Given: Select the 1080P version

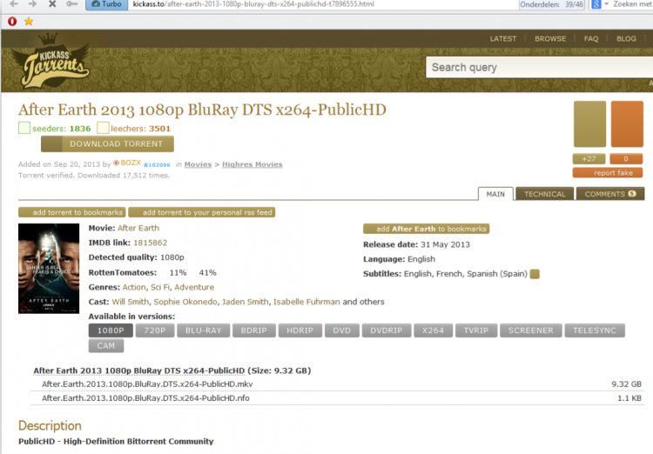Looking at the screenshot, I should [111, 330].
